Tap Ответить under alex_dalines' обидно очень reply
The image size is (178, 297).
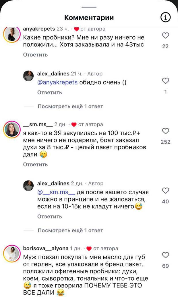50,93
